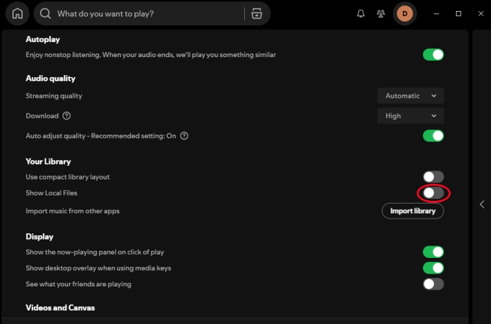The width and height of the screenshot is (491, 324).
Task: Click help icon next to Download
Action: coord(66,115)
